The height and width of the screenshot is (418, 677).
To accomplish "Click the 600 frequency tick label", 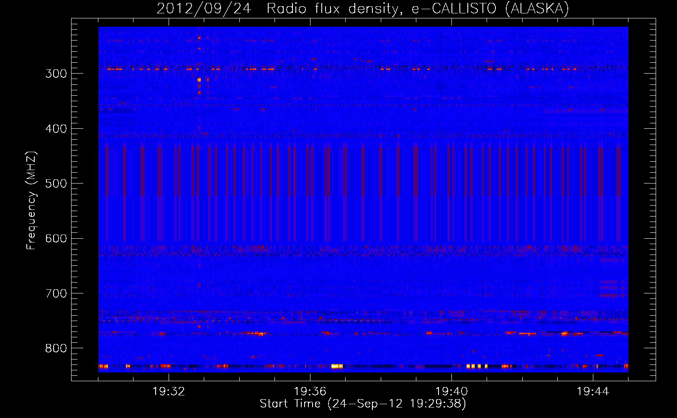I will click(x=56, y=239).
